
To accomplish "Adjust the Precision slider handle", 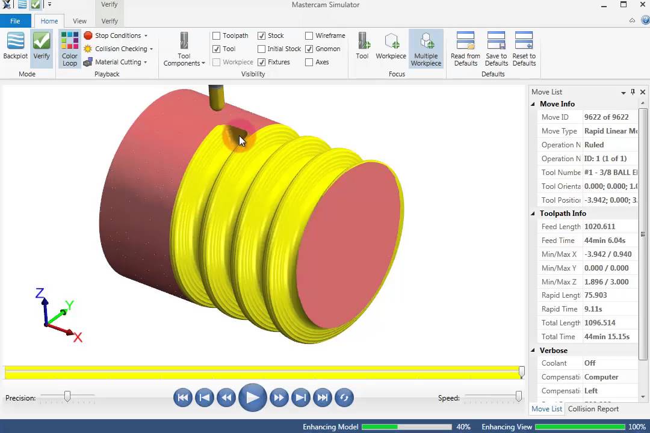I will pyautogui.click(x=67, y=396).
